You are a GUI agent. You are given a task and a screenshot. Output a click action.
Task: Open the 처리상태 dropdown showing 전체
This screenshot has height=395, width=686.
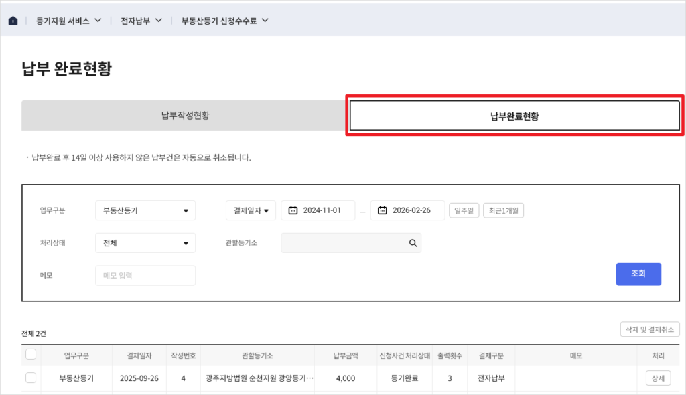145,243
